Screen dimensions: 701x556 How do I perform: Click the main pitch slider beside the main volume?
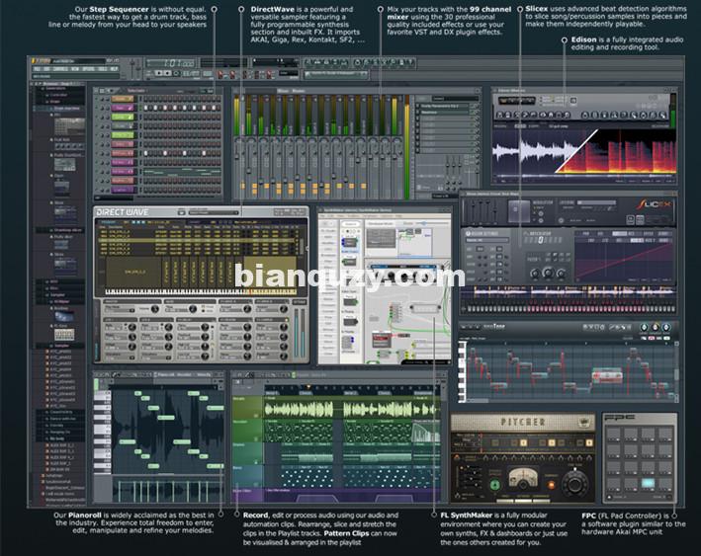click(x=138, y=67)
